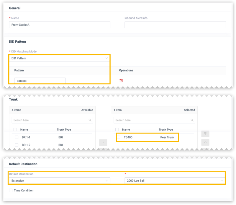Move trunk to Selected with right arrow
Image resolution: width=236 pixels, height=205 pixels.
(x=103, y=143)
